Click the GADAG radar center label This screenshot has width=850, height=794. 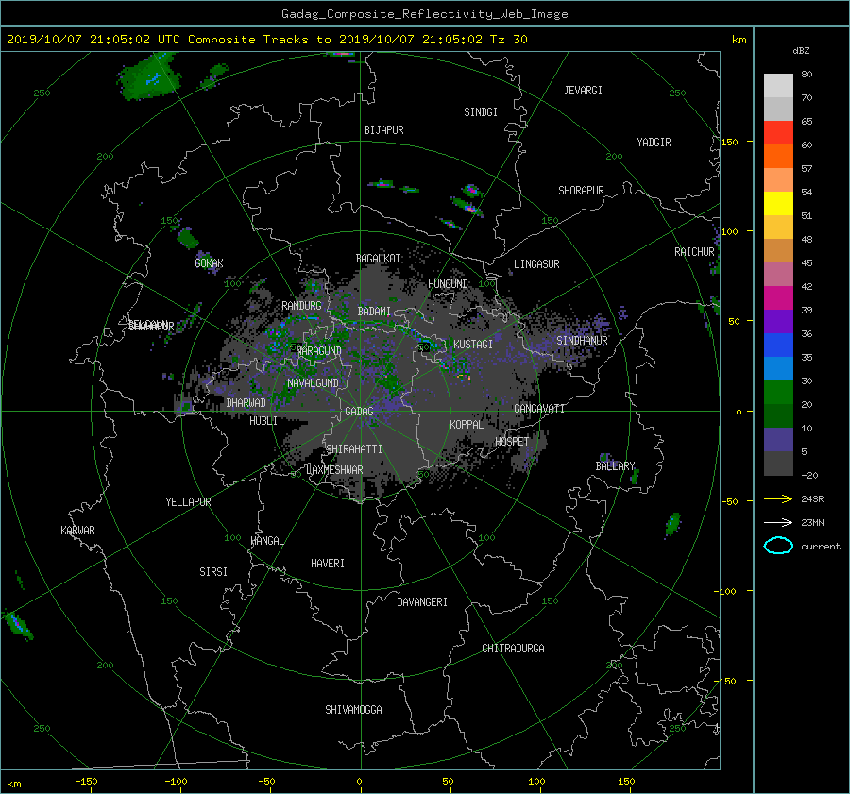(360, 412)
